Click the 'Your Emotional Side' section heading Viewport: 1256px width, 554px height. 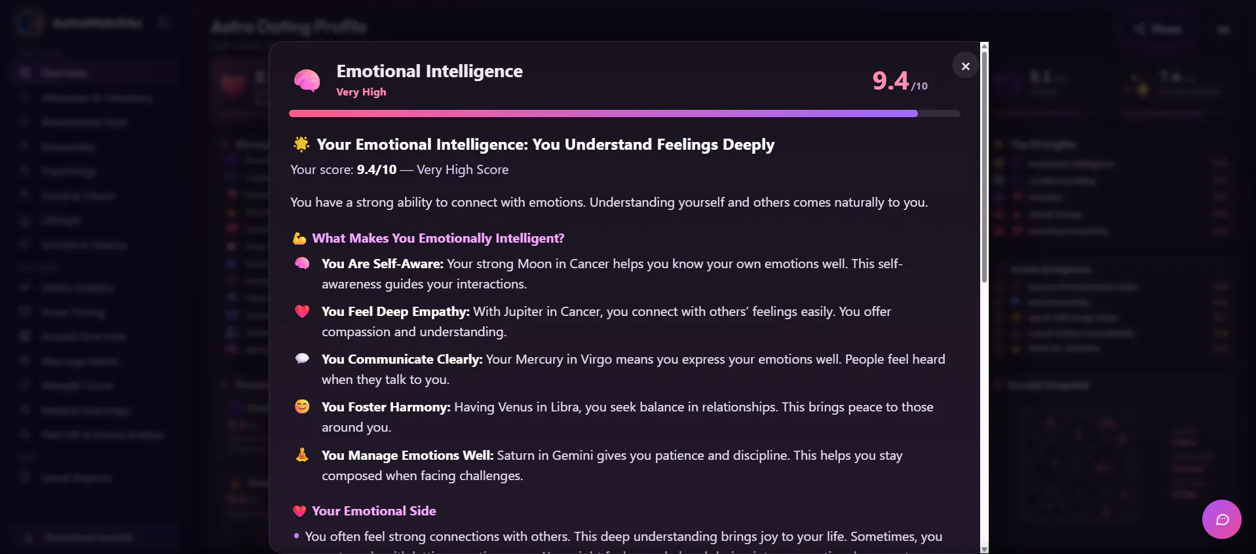373,511
